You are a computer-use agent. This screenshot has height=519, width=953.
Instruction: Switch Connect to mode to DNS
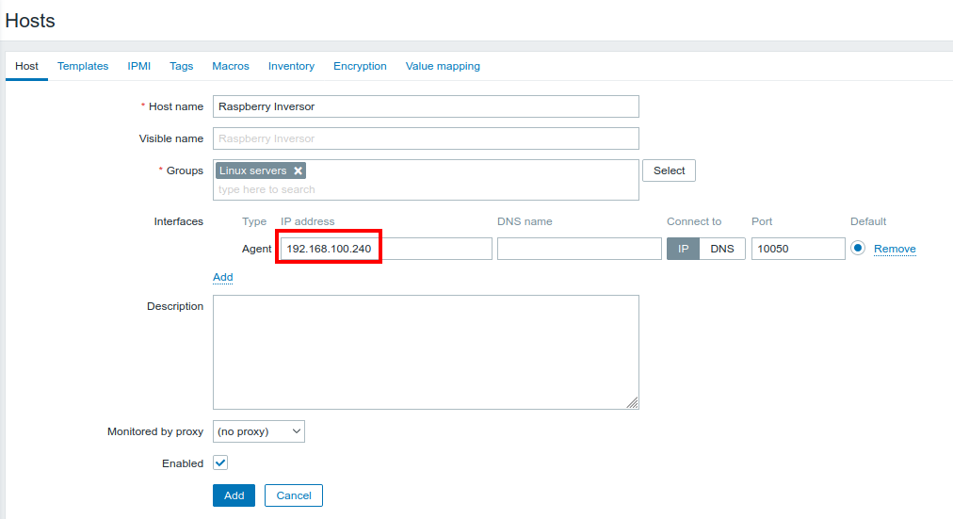click(x=722, y=249)
